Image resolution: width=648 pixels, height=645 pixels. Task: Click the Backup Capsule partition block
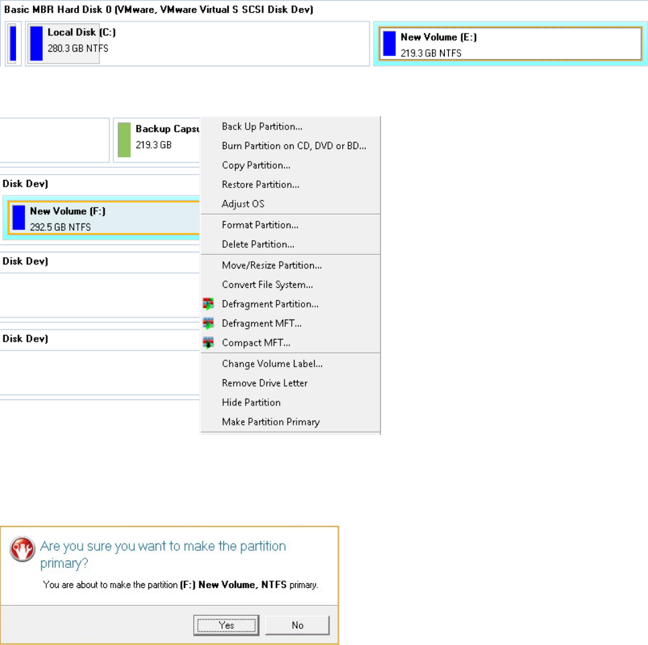[156, 140]
